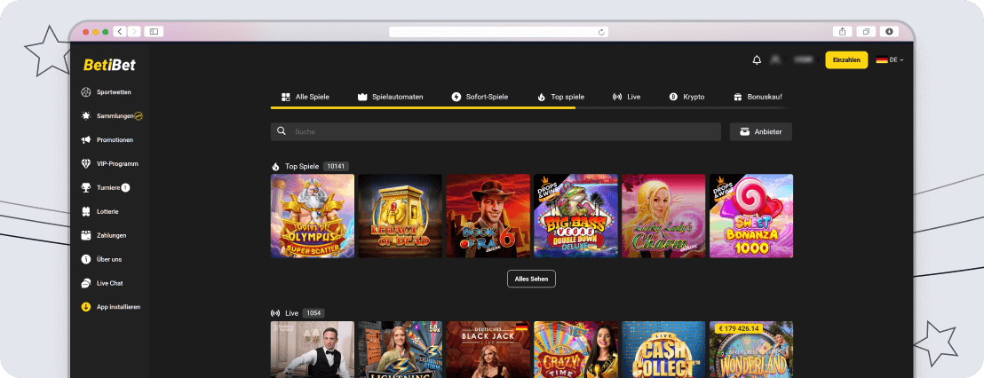The image size is (984, 378).
Task: Click the Promotionen megaphone icon
Action: pos(86,140)
